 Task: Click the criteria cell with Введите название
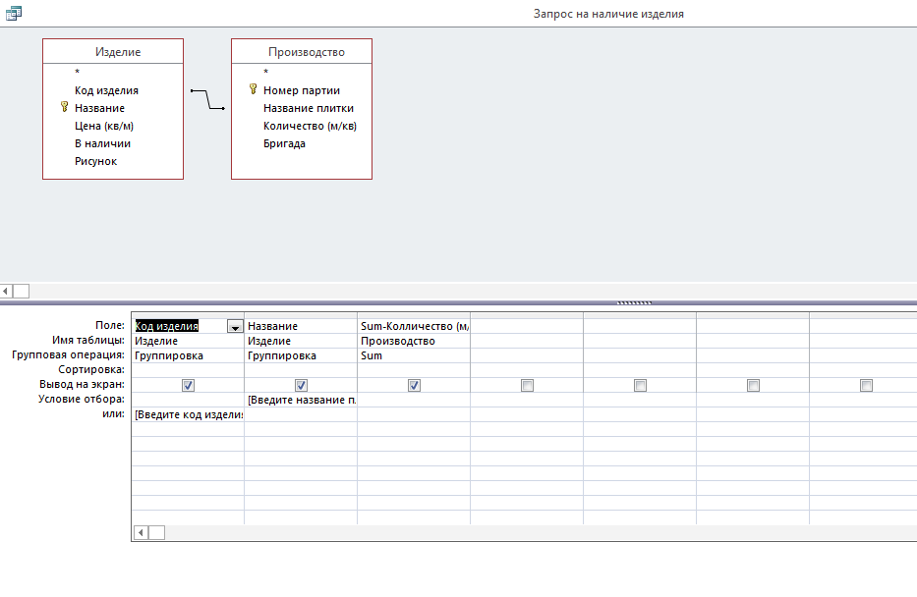(x=300, y=400)
